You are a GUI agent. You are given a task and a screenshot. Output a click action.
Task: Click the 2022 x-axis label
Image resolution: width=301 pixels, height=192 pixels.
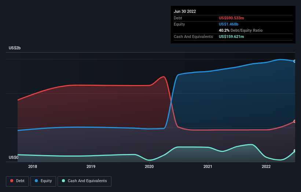coord(266,166)
